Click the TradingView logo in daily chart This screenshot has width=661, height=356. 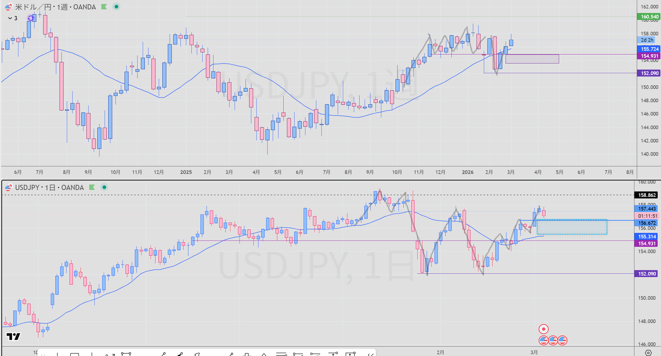point(13,336)
